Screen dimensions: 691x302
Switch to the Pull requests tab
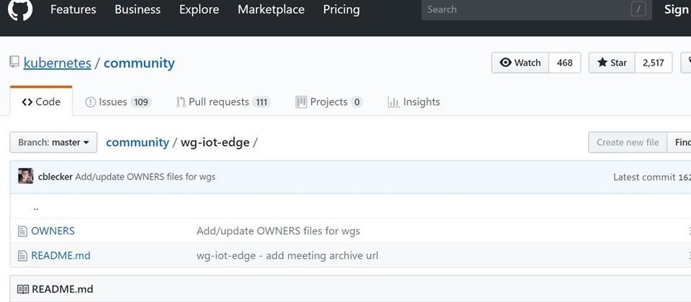pos(223,101)
